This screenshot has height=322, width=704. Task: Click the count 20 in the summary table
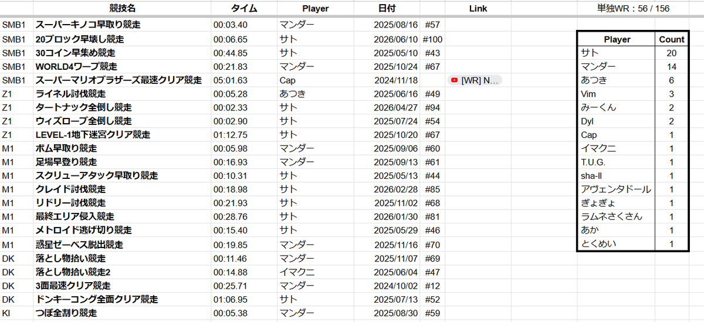pos(672,53)
